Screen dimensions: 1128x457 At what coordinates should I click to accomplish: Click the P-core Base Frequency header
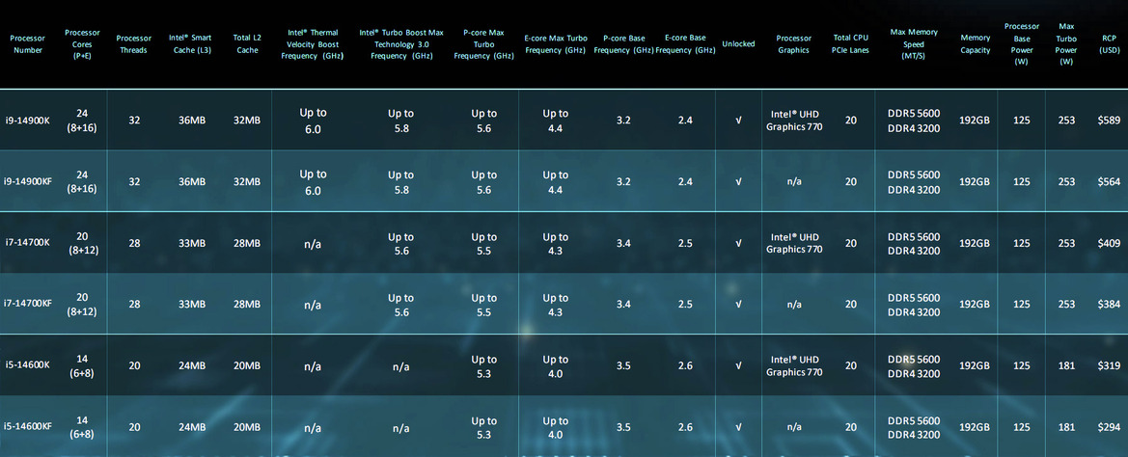point(623,44)
